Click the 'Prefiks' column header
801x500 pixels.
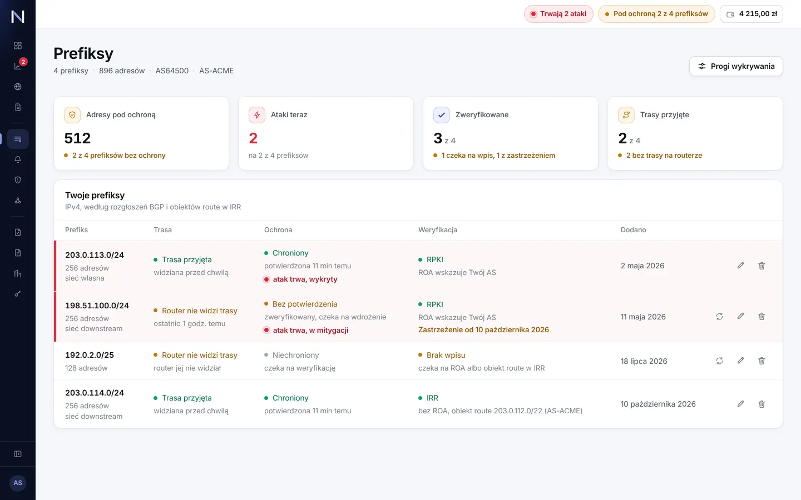[x=76, y=230]
